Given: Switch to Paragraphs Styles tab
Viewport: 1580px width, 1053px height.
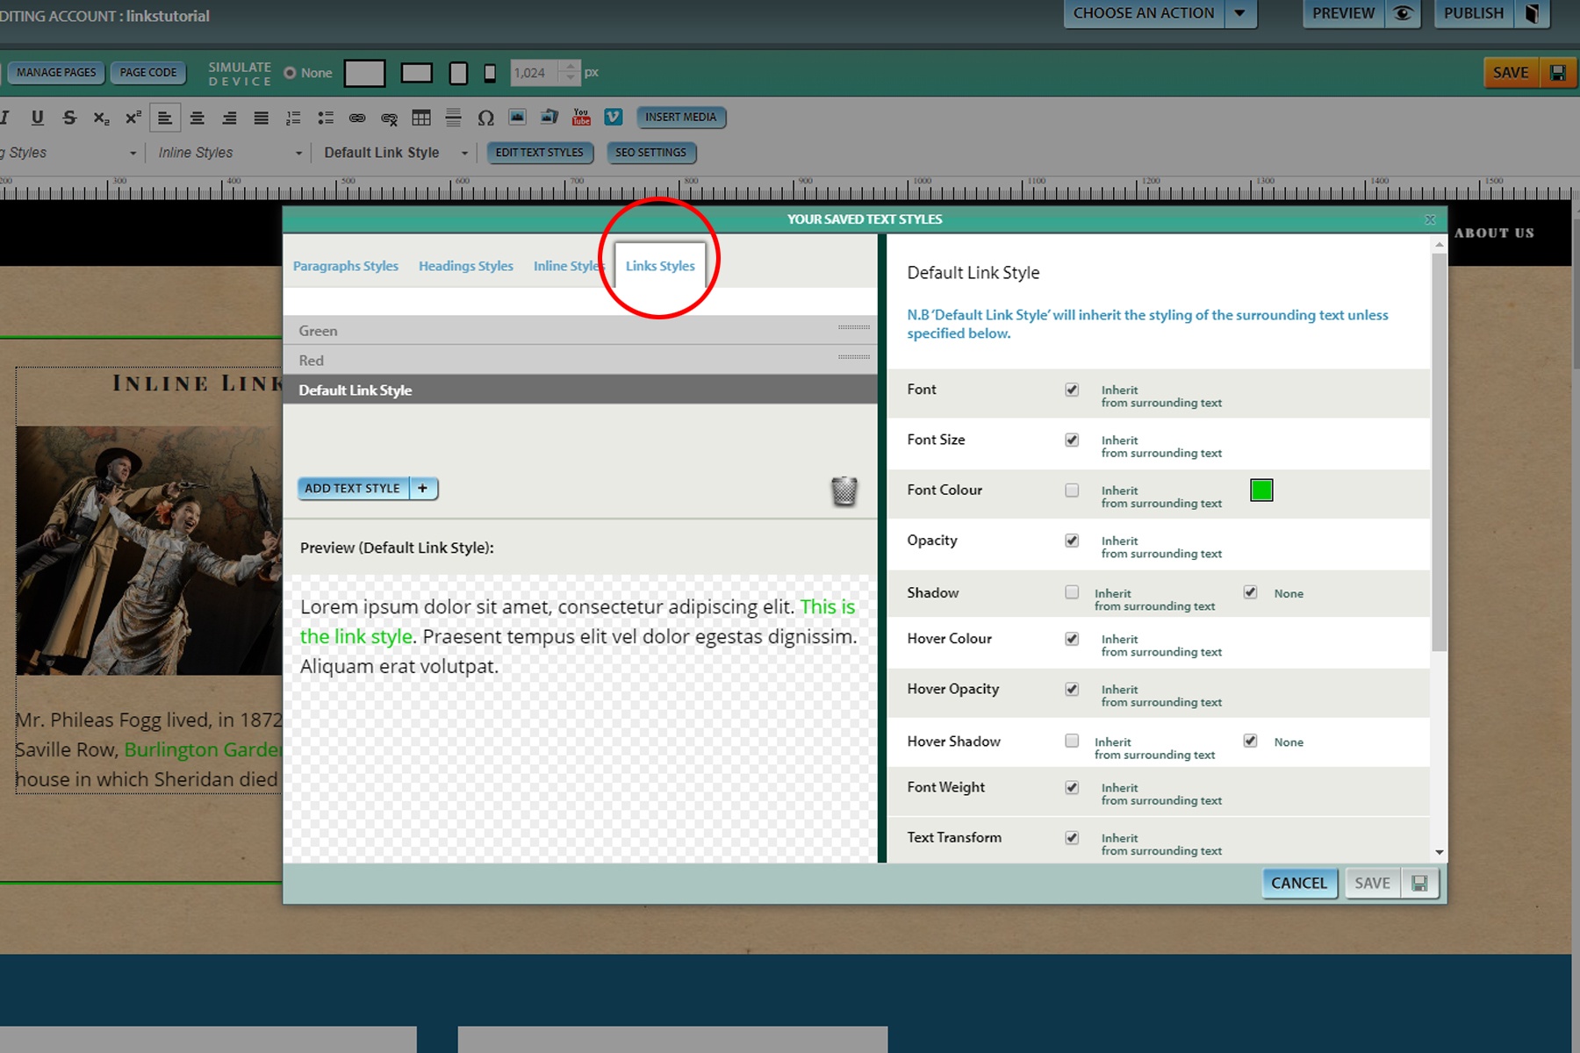Looking at the screenshot, I should point(346,266).
